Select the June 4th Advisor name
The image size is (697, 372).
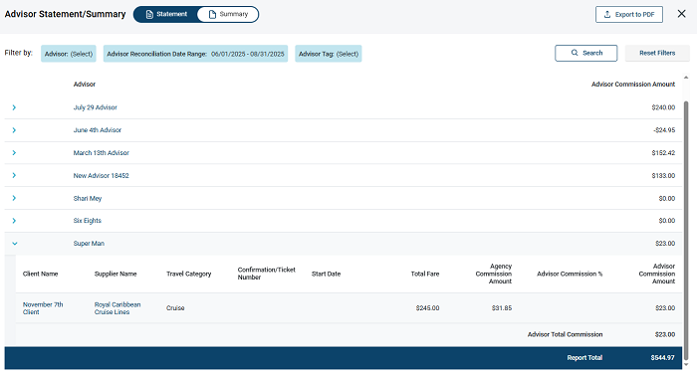[x=98, y=130]
